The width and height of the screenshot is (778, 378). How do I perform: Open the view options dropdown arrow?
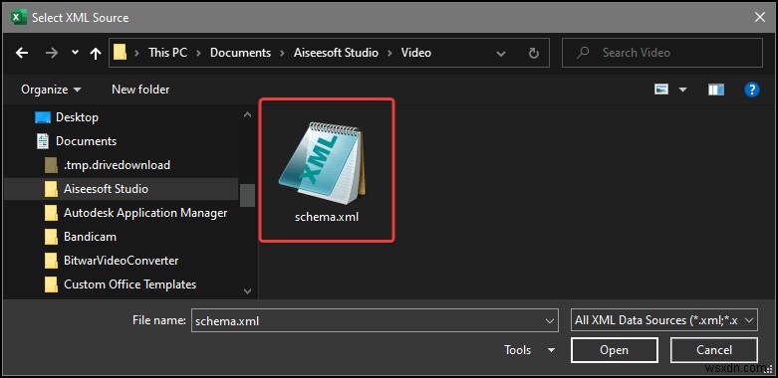(682, 90)
